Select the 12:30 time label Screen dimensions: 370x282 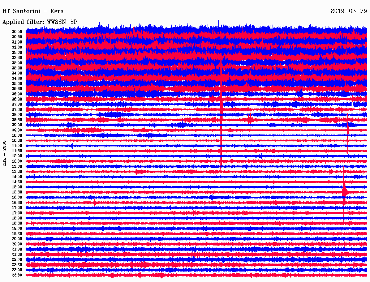(17, 161)
